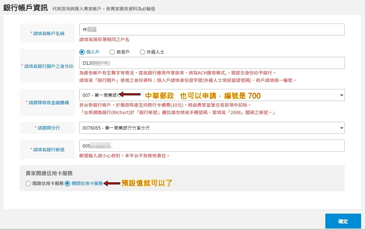Click hint text 請填寫與存簿相同之戶名
Screen dimensions: 365x230
click(104, 40)
